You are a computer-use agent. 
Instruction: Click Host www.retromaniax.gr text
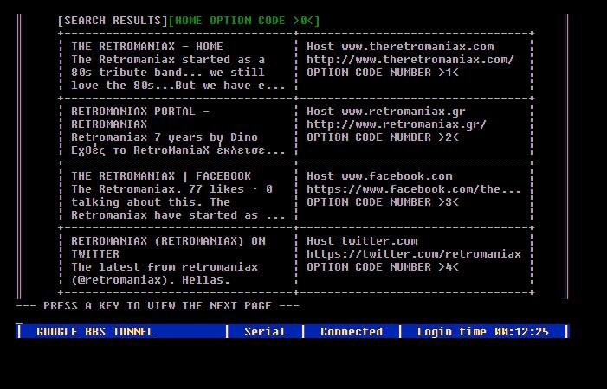(x=386, y=112)
